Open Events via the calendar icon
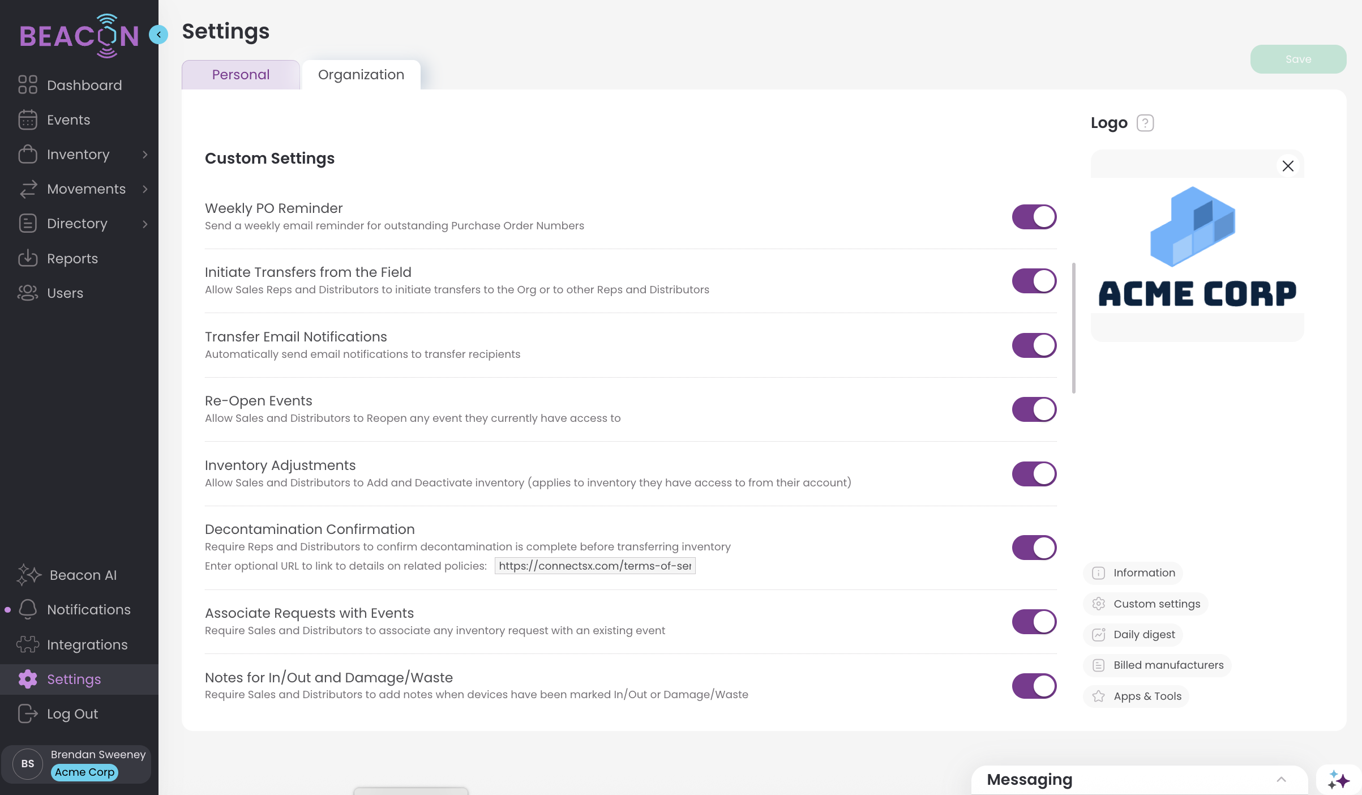 27,120
